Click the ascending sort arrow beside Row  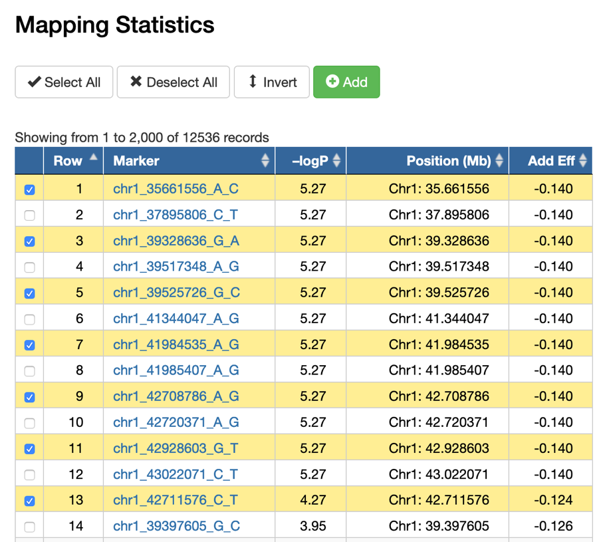[93, 158]
